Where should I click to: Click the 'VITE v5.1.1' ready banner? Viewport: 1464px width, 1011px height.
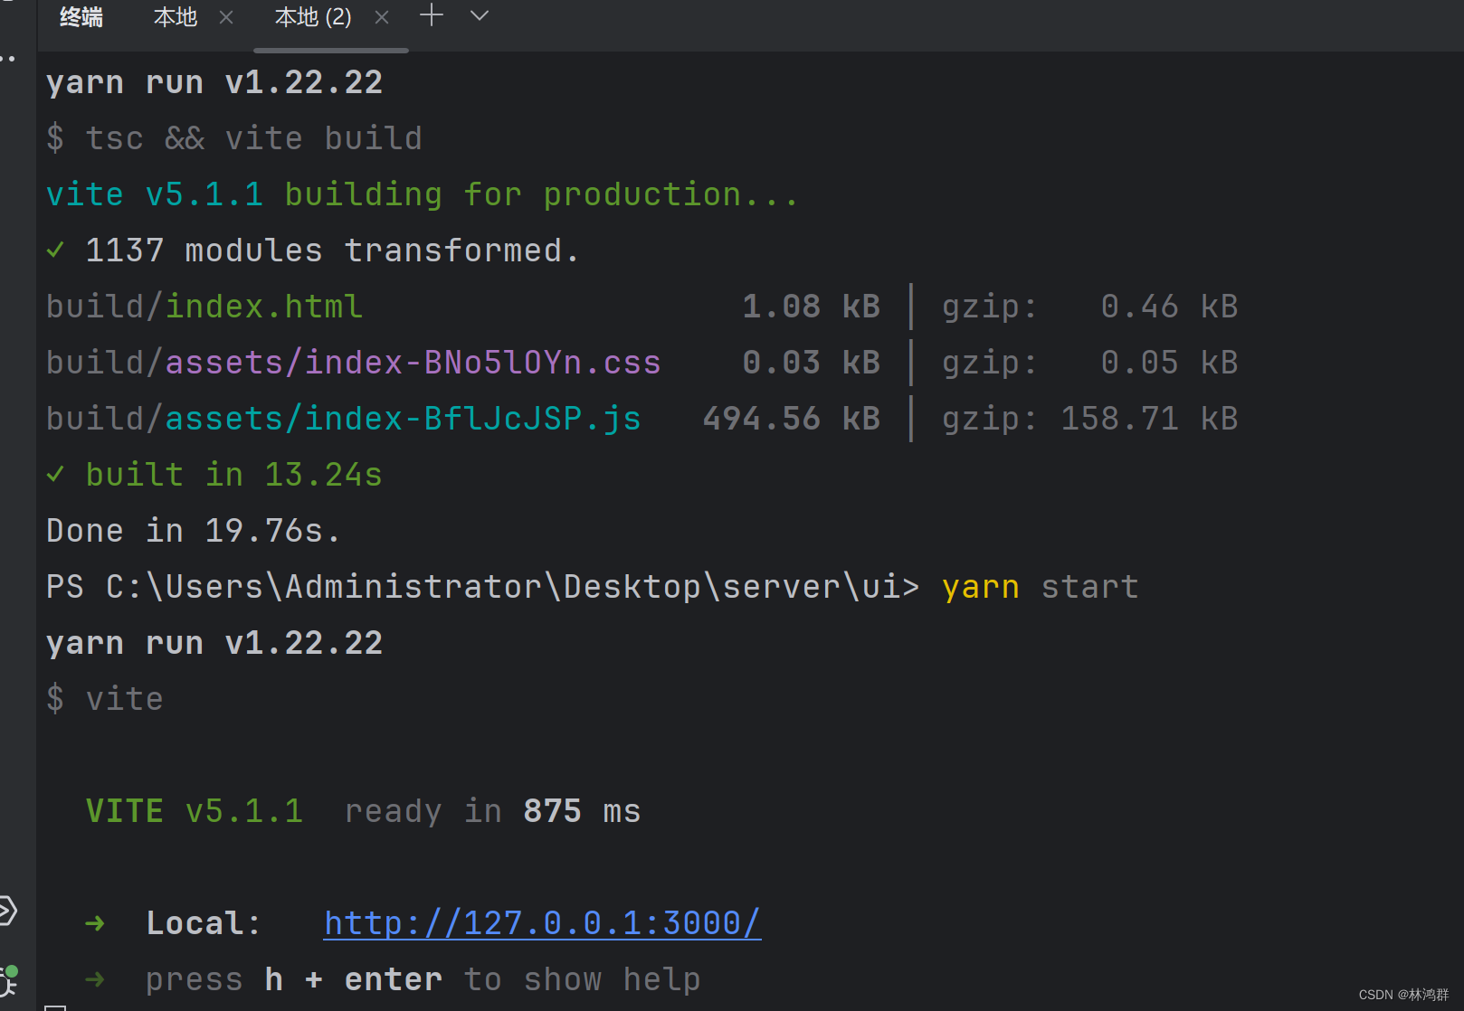click(x=195, y=811)
